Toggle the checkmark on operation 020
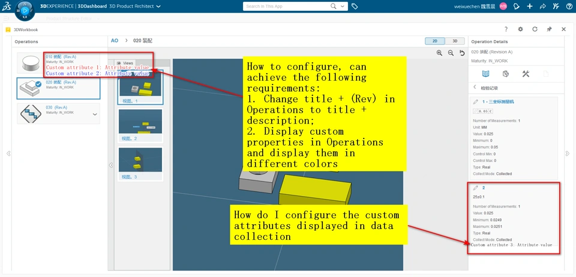576x277 pixels. click(x=38, y=84)
